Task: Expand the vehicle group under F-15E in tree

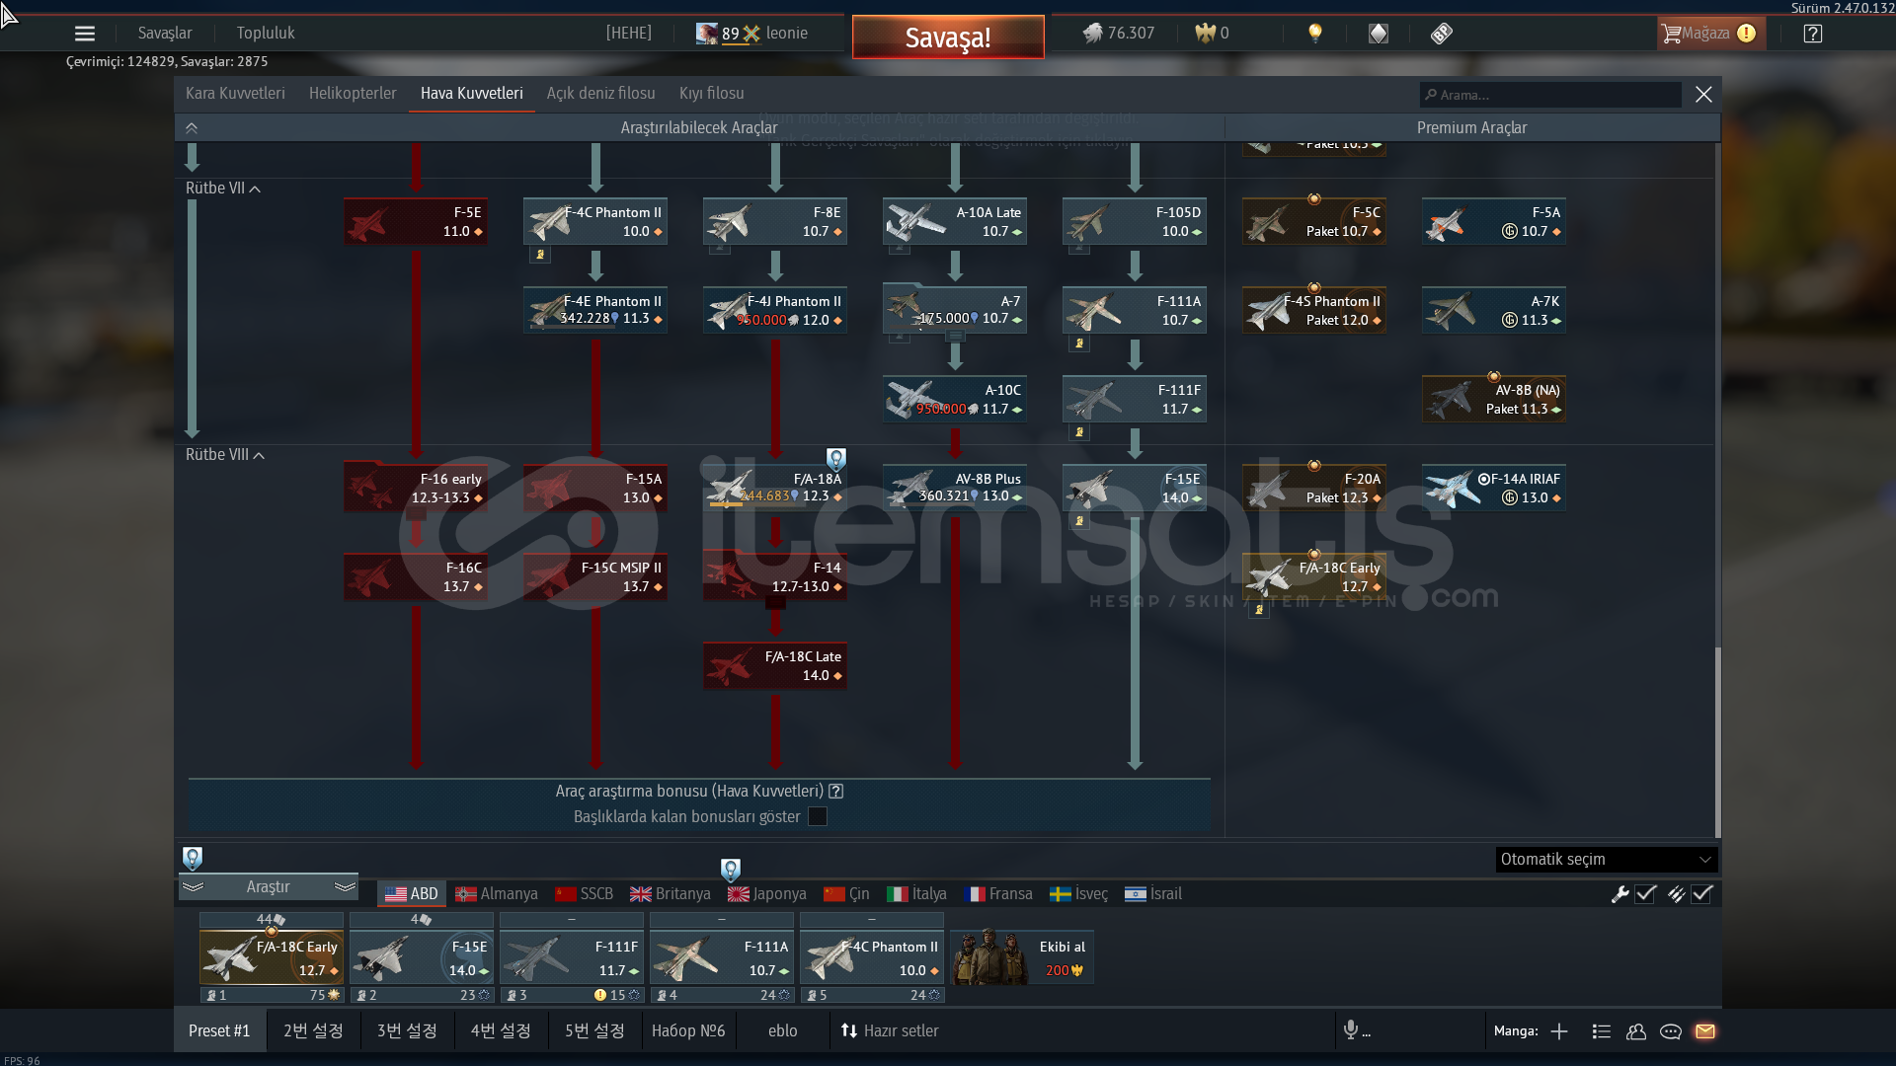Action: point(1079,521)
